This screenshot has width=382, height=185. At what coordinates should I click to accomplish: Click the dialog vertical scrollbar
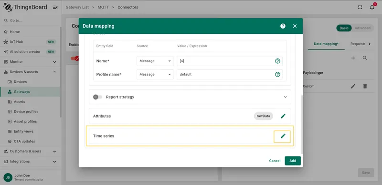(x=302, y=124)
